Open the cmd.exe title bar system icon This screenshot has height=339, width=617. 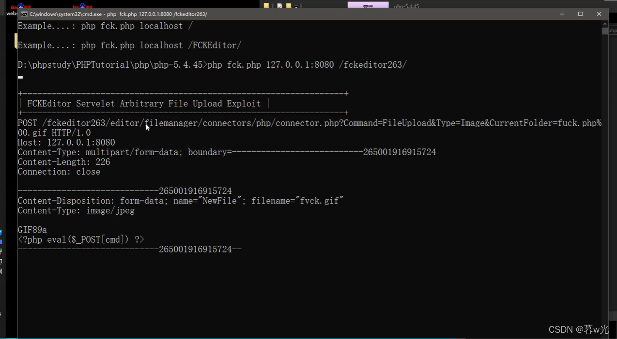point(24,14)
